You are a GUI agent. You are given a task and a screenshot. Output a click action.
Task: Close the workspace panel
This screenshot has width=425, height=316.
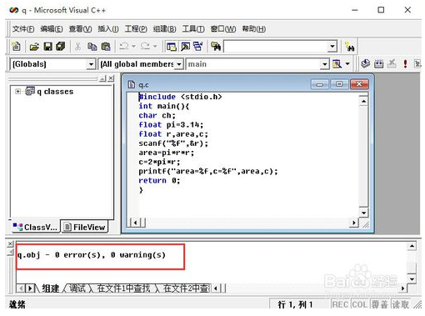pos(111,78)
